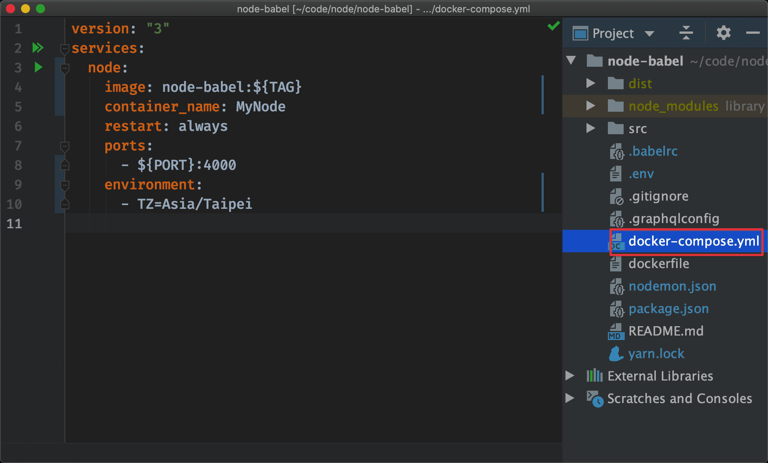Viewport: 768px width, 463px height.
Task: Click the dockerfile document icon
Action: pos(616,264)
